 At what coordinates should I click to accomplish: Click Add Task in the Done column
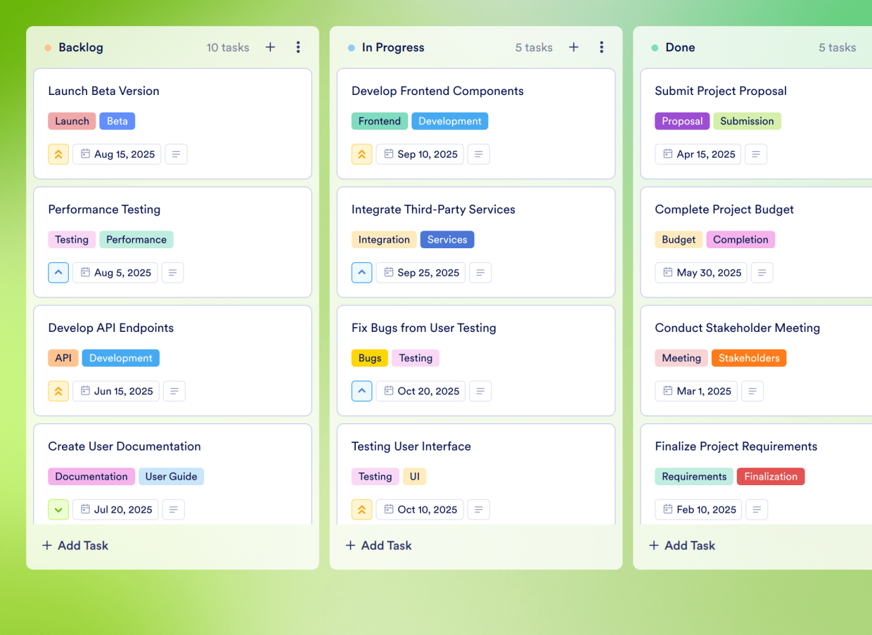(x=681, y=545)
